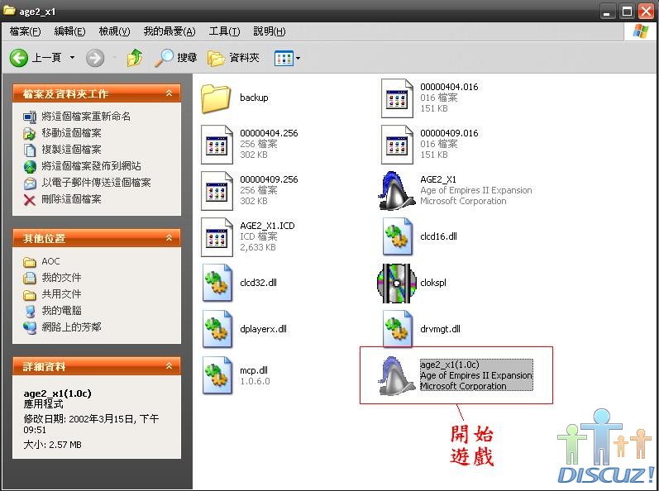
Task: Click the 搜尋 search toolbar button
Action: pyautogui.click(x=176, y=58)
